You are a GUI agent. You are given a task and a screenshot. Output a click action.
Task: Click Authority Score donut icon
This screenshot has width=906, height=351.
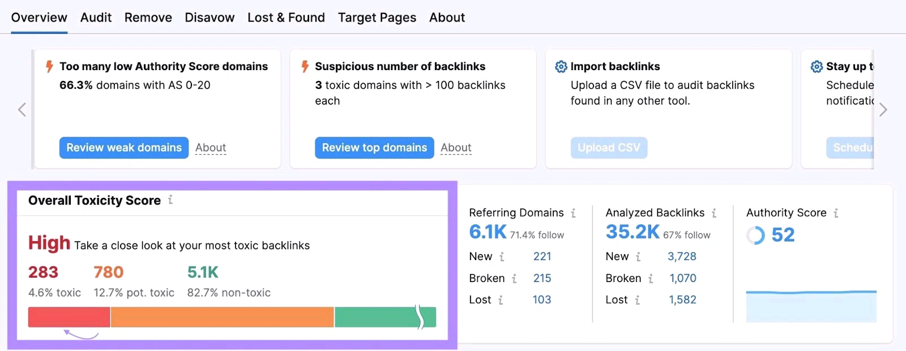[x=755, y=235]
